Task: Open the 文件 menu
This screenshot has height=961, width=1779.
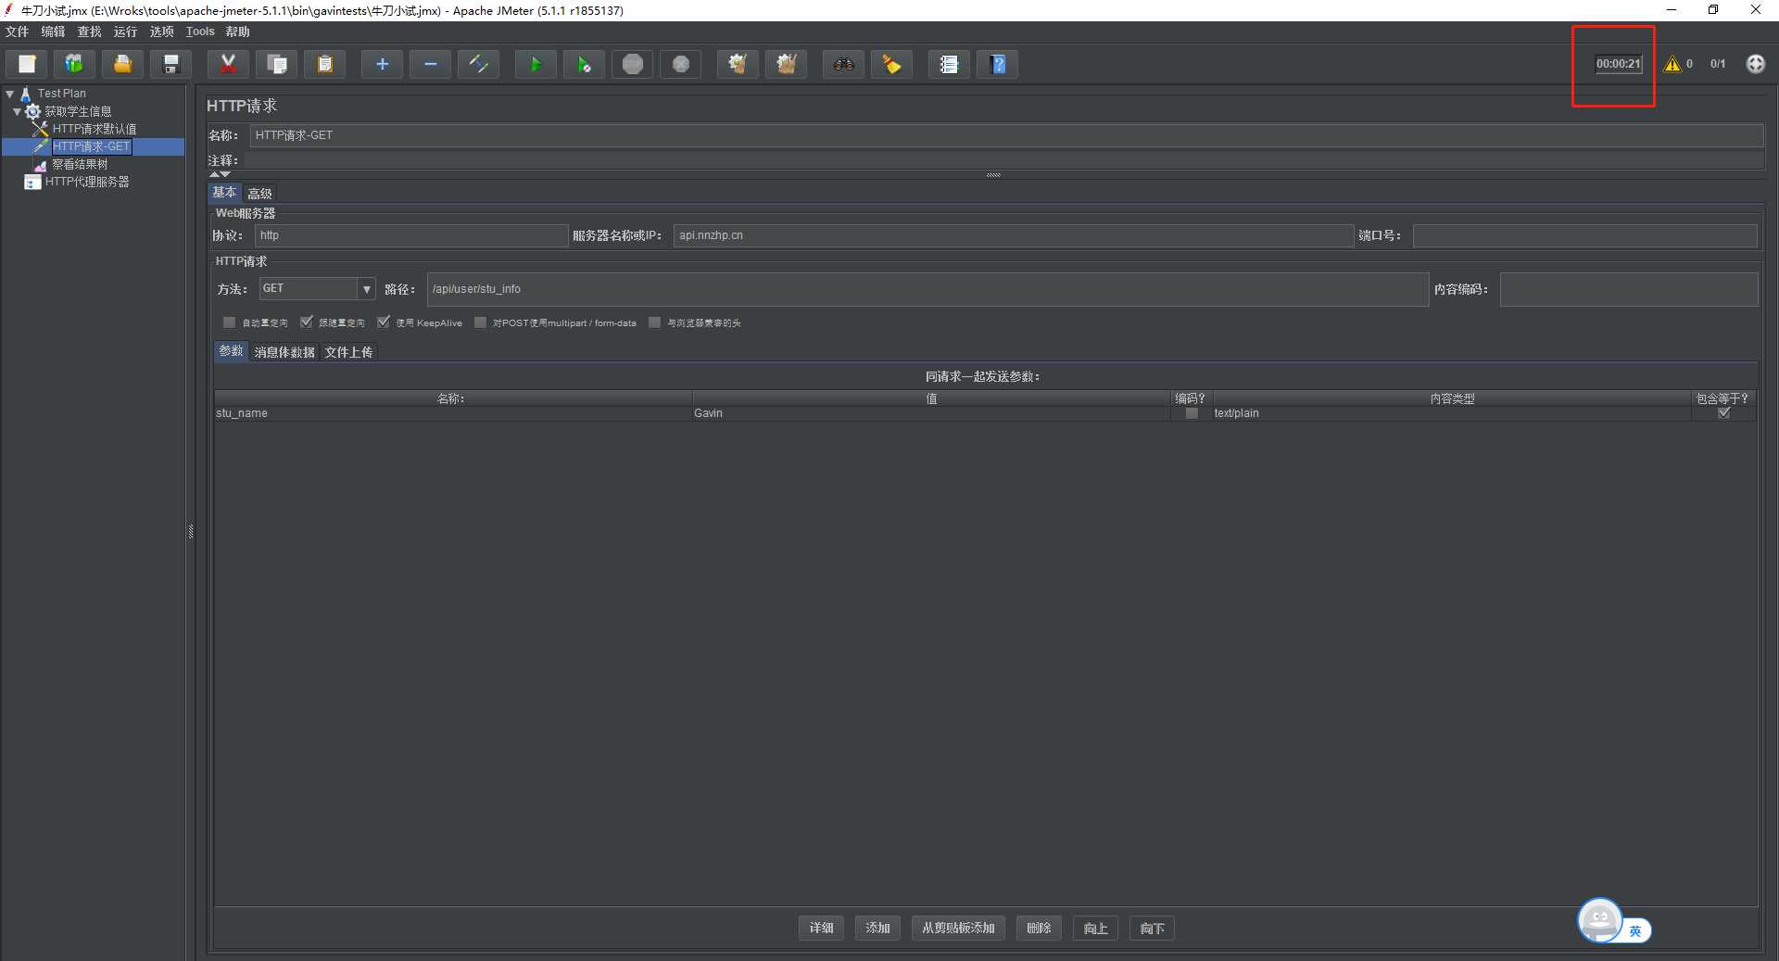Action: click(18, 32)
